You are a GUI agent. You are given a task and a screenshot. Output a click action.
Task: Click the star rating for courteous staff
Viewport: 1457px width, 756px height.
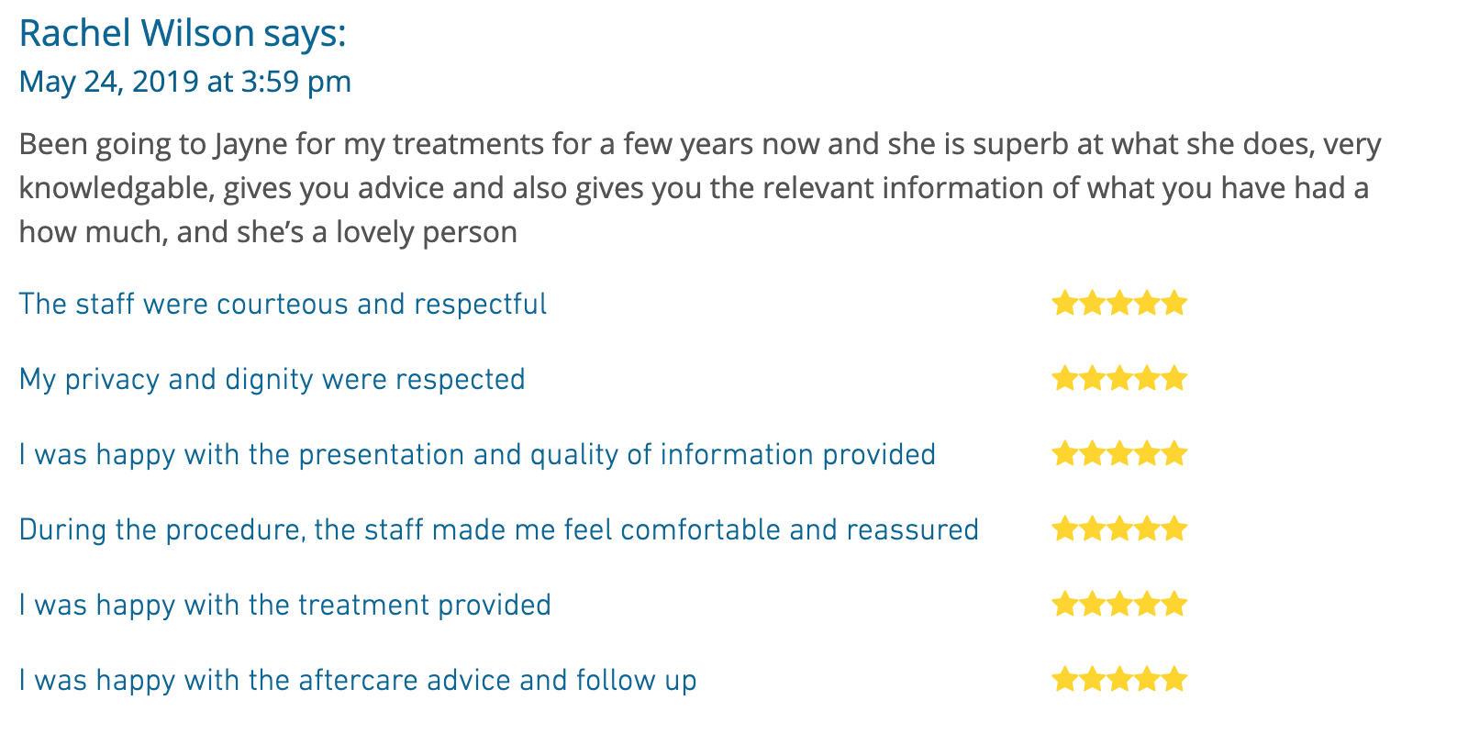(1119, 303)
